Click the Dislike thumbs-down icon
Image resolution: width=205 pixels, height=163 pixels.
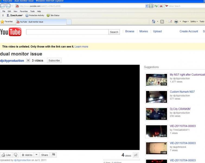coord(16,155)
